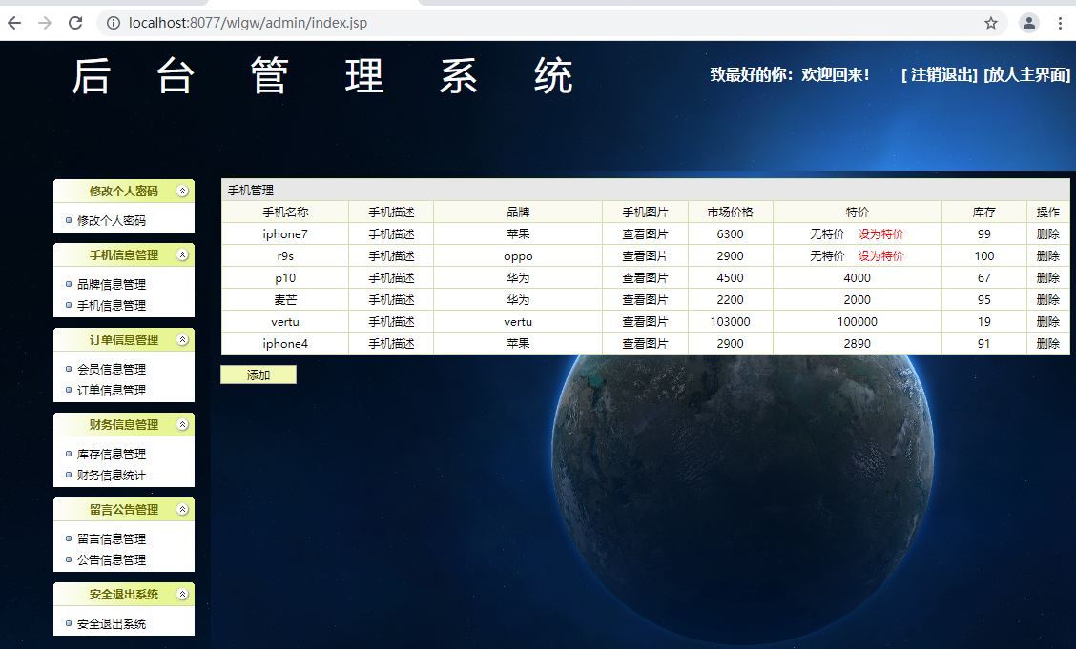
Task: Open 修改个人密码 sidebar link
Action: [112, 221]
